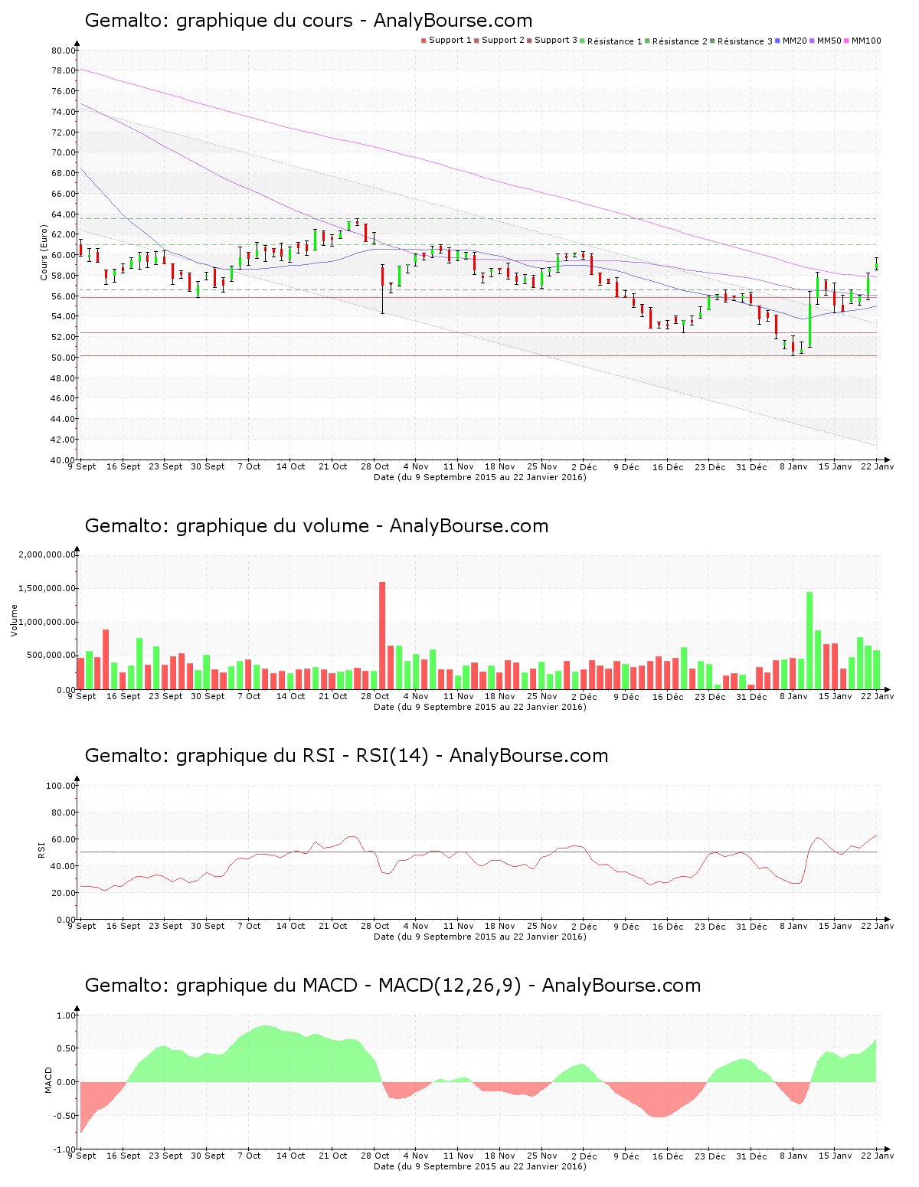This screenshot has width=919, height=1187.
Task: Toggle the Résistance 3 legend entry
Action: pyautogui.click(x=744, y=41)
